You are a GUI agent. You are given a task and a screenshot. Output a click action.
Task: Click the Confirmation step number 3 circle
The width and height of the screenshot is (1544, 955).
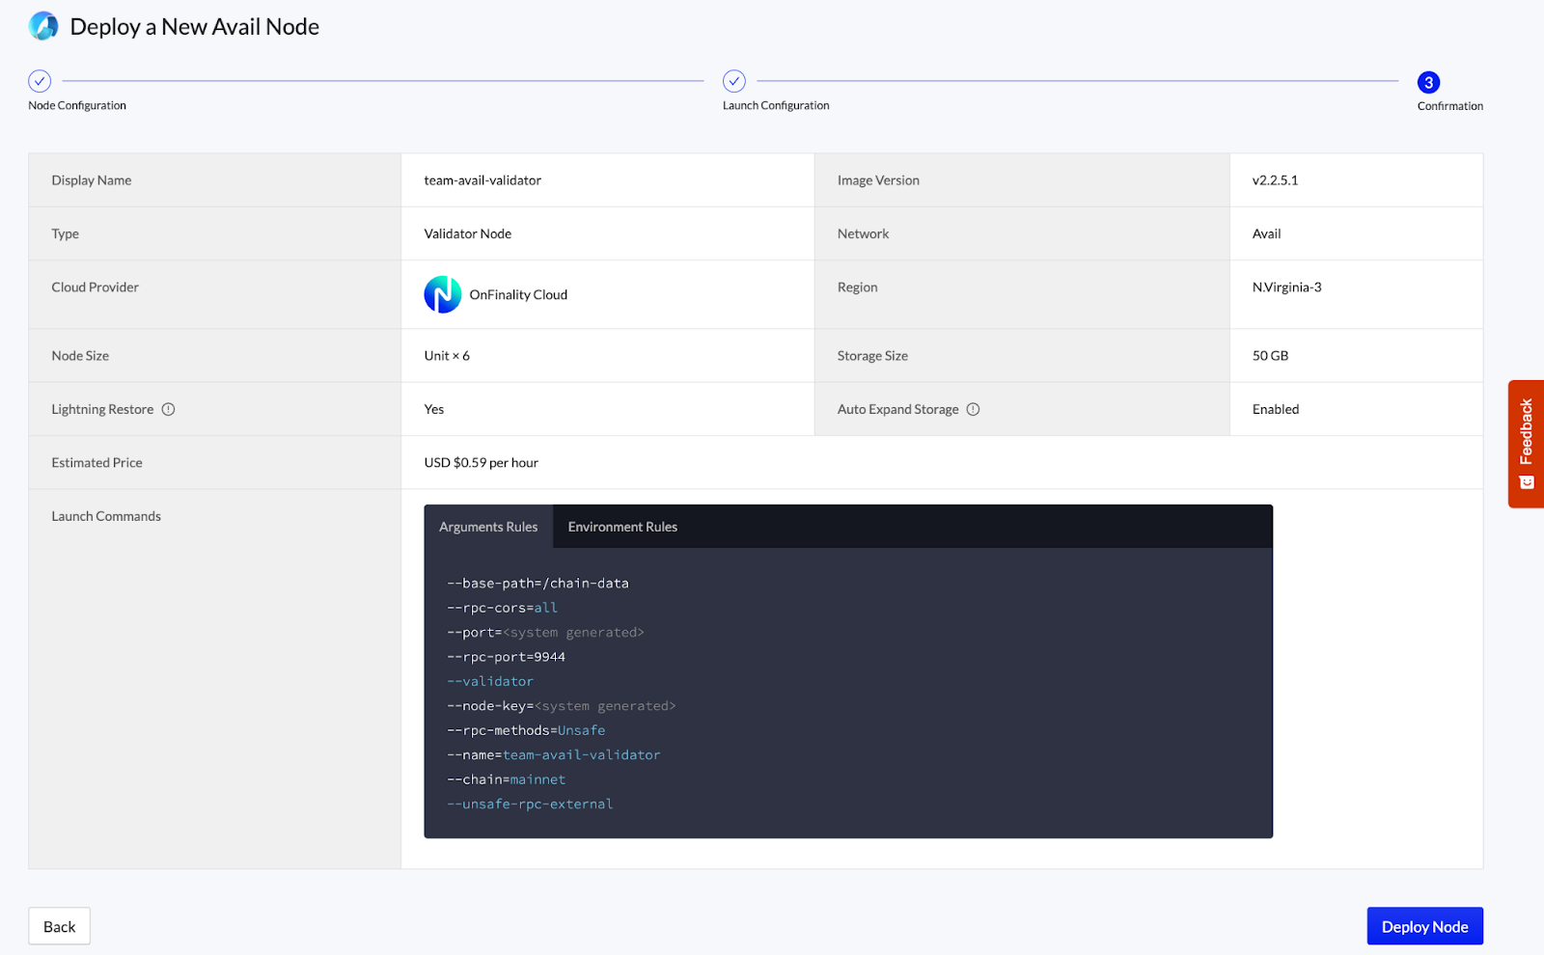pos(1428,82)
